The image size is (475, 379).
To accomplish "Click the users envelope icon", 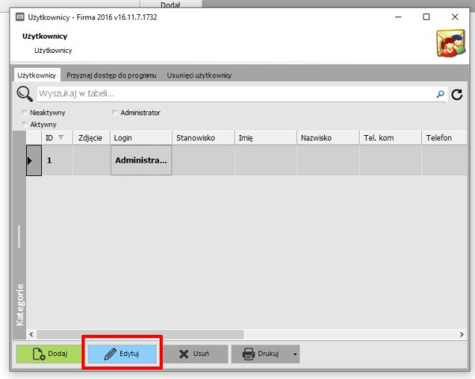I will [x=450, y=43].
